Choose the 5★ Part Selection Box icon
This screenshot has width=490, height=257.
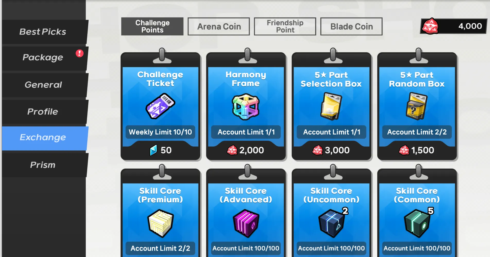coord(331,106)
